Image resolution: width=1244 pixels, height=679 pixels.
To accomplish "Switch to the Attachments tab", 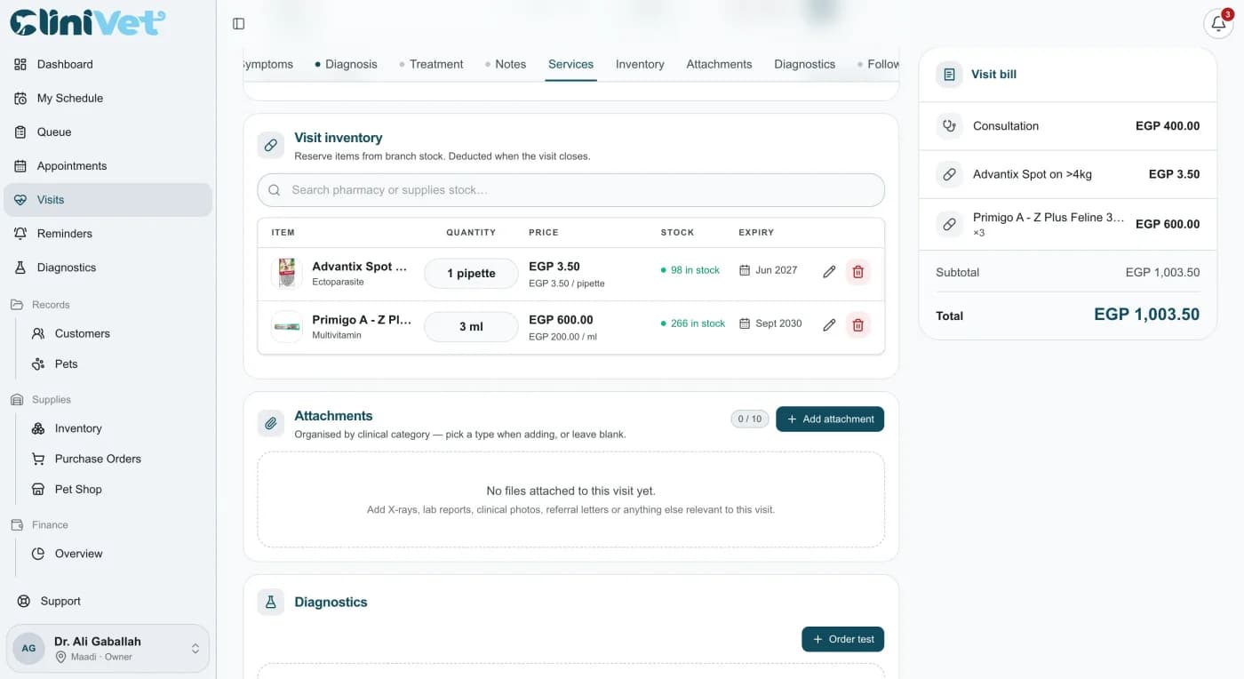I will click(x=719, y=64).
